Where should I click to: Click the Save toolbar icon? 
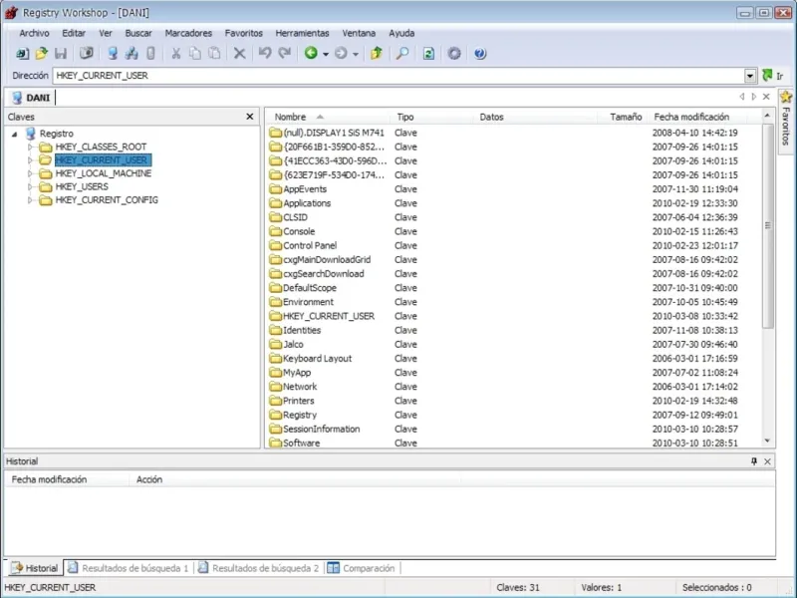click(61, 54)
